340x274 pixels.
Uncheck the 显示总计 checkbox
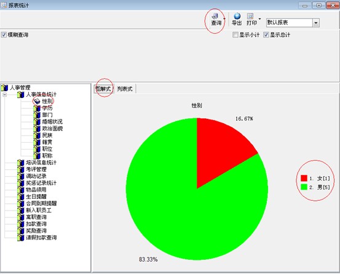coord(266,34)
